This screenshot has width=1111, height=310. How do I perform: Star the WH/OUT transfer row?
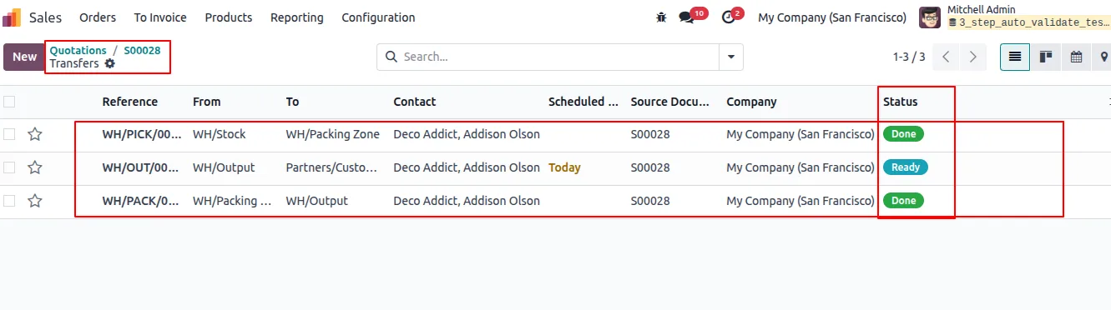(35, 167)
